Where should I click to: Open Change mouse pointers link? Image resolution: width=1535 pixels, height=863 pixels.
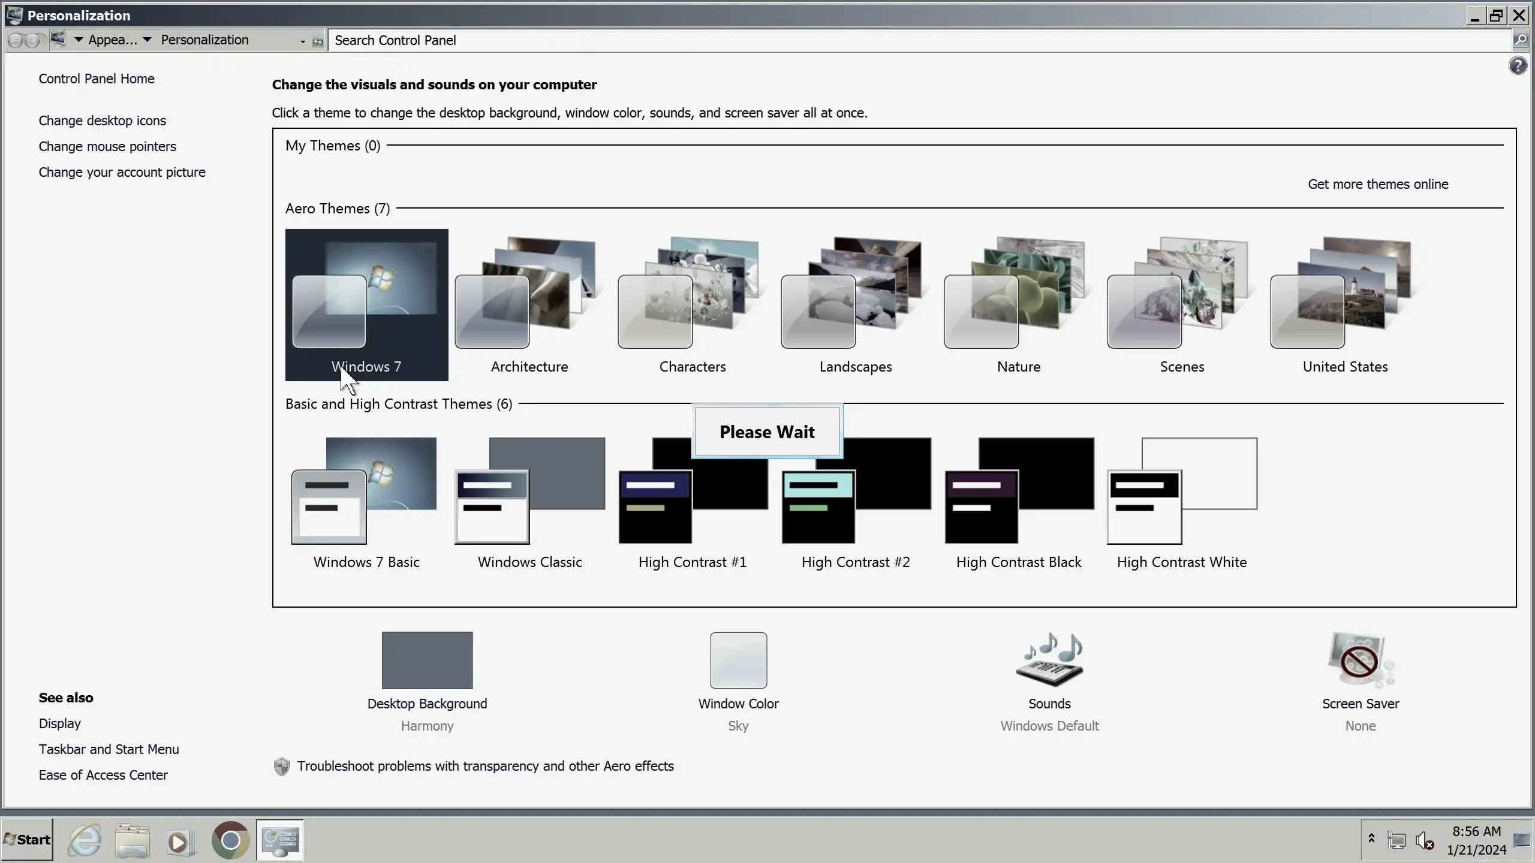[107, 146]
